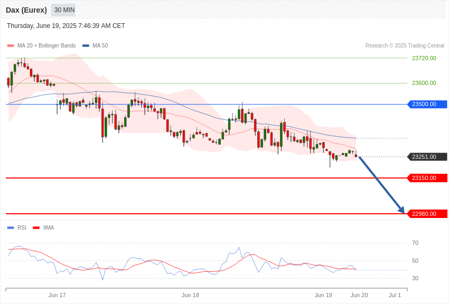Viewport: 449px width, 304px height.
Task: Click the 9MA legend swatch
Action: point(36,228)
